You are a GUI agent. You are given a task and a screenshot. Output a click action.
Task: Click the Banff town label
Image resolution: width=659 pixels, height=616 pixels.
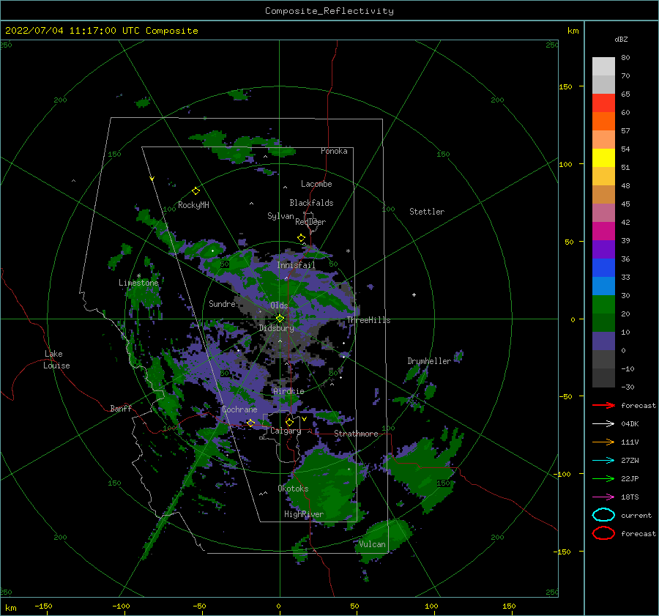click(x=121, y=408)
